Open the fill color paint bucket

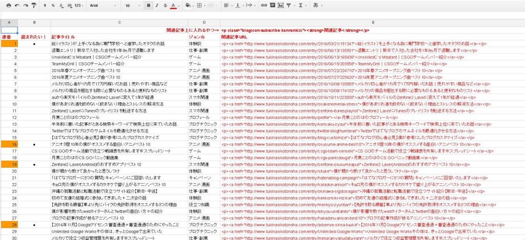tap(189, 5)
